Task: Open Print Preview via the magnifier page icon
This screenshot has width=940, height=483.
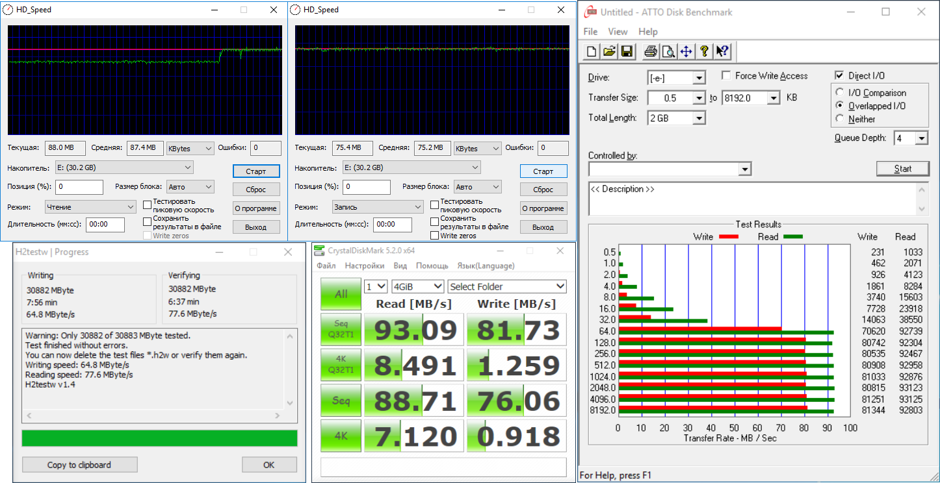Action: (668, 51)
